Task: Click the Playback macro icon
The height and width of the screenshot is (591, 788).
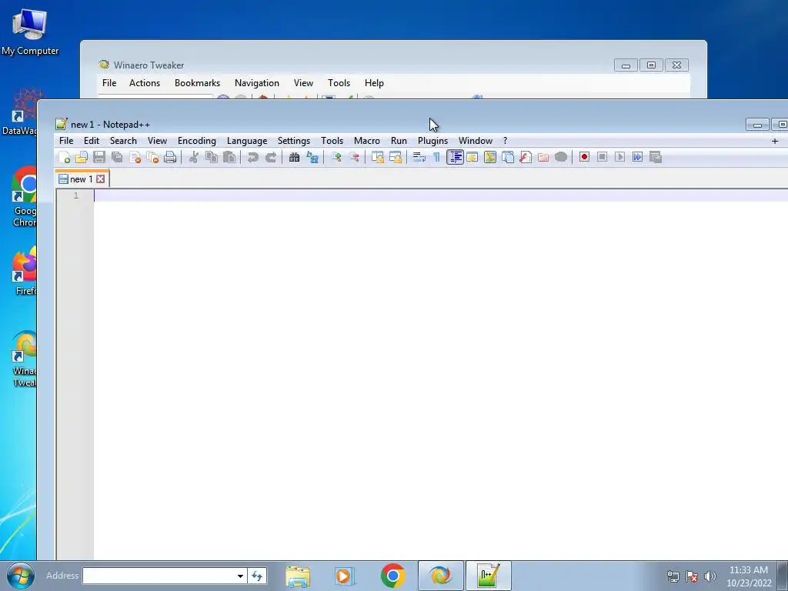Action: click(619, 157)
